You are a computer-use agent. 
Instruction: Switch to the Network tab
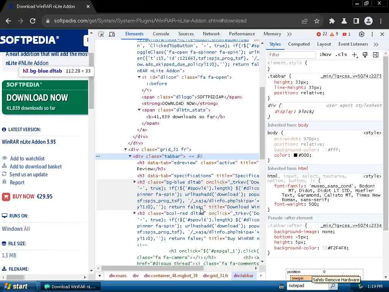coord(211,34)
